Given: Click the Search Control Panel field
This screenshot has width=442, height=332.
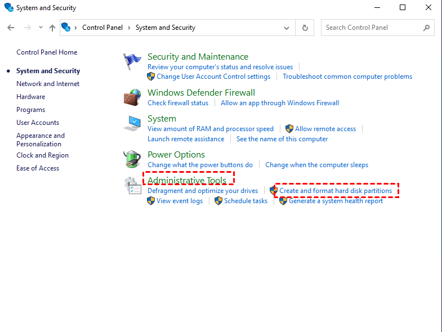Looking at the screenshot, I should tap(377, 28).
